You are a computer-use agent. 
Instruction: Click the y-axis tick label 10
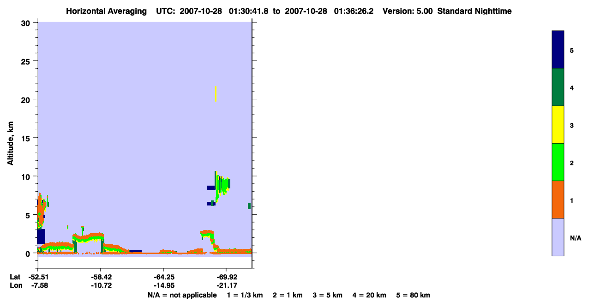point(27,176)
